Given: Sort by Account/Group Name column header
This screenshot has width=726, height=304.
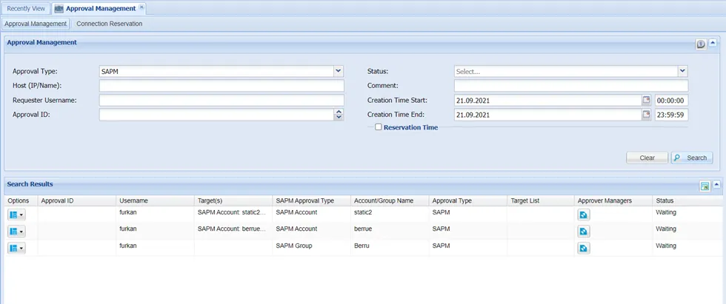Looking at the screenshot, I should (x=390, y=201).
